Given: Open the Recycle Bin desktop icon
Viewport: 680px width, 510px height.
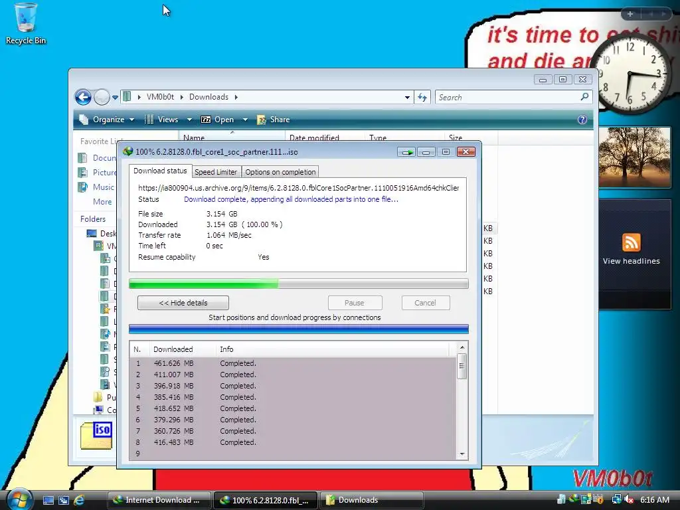Looking at the screenshot, I should point(26,24).
